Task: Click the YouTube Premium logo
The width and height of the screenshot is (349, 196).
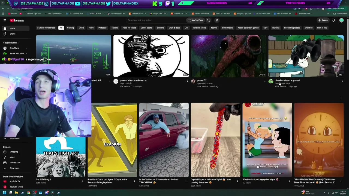Action: tap(17, 20)
